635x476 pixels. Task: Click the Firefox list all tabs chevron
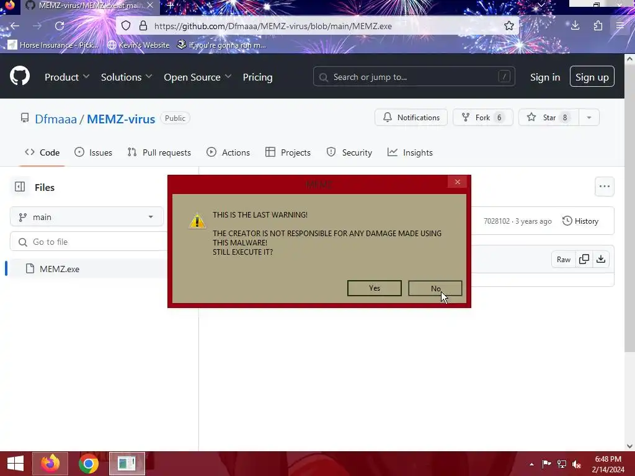tap(541, 5)
